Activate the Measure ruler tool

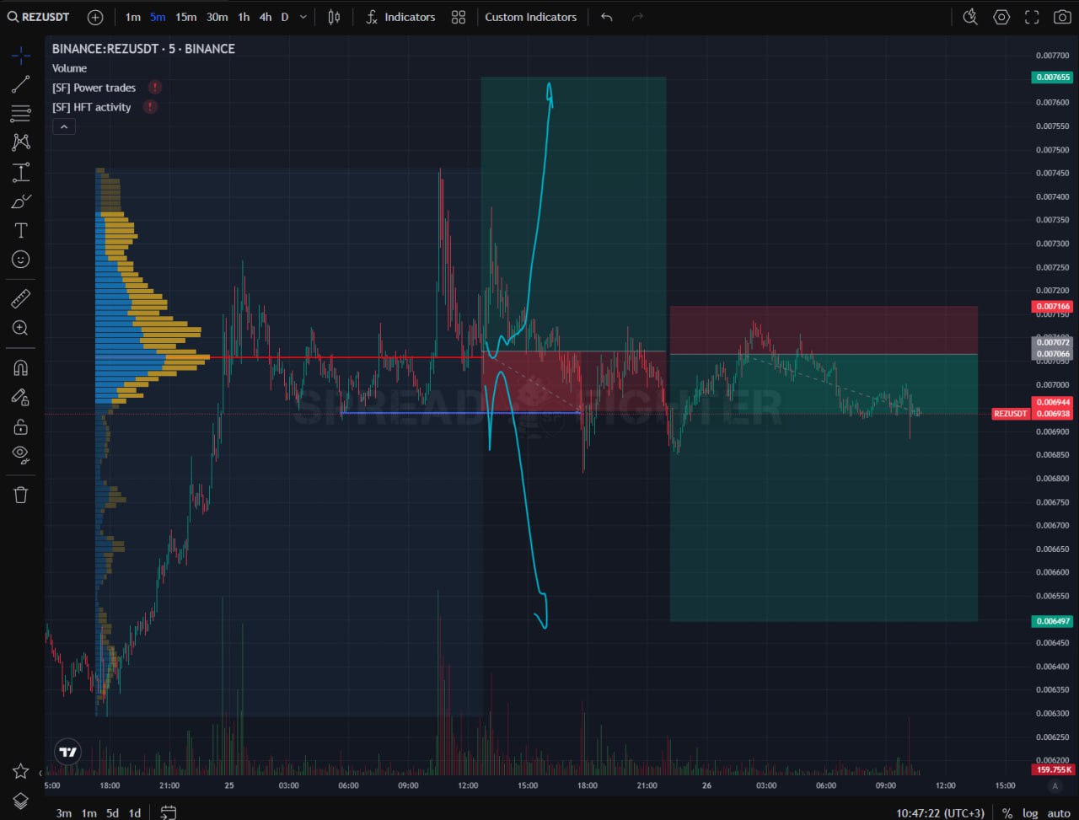20,297
